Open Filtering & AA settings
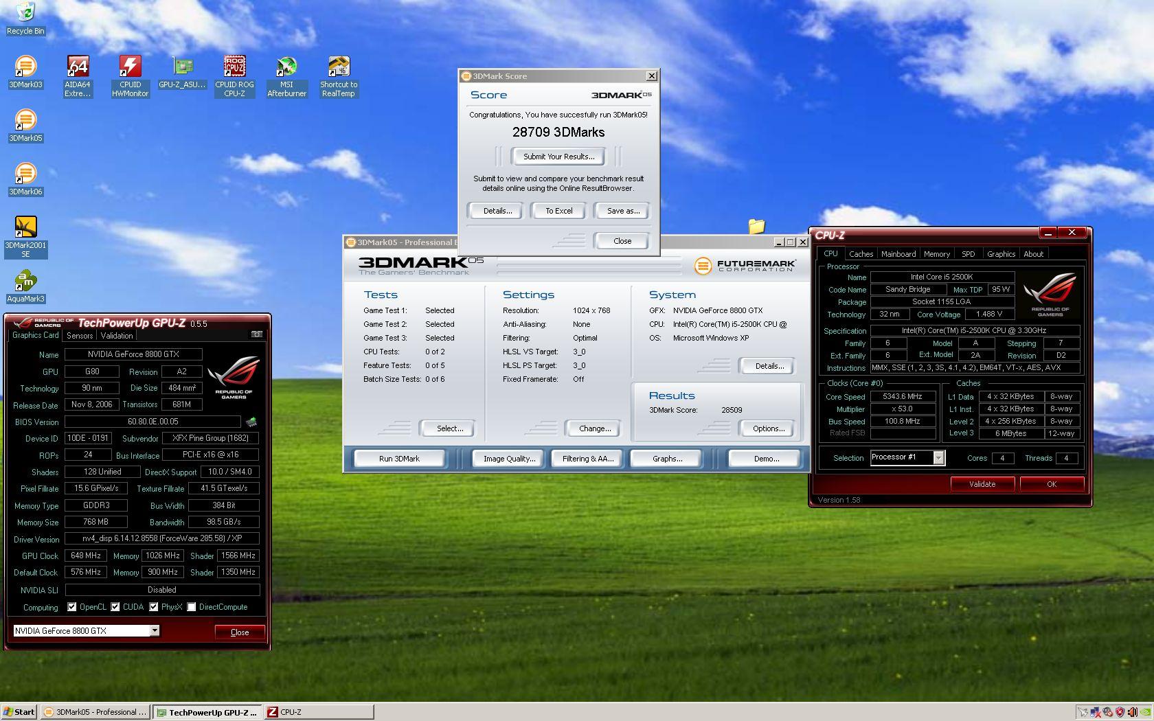Image resolution: width=1154 pixels, height=721 pixels. (588, 459)
